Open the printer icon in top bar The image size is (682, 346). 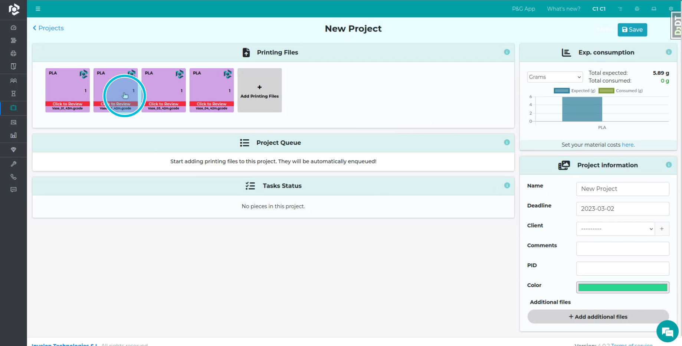637,9
